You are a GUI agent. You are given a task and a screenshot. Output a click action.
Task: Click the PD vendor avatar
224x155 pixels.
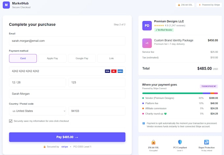(147, 26)
